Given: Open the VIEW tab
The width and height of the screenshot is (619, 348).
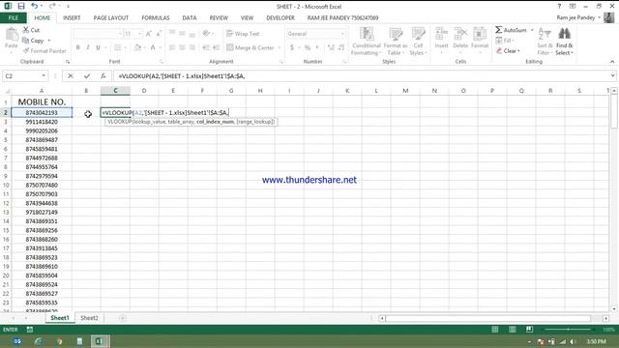Looking at the screenshot, I should click(x=248, y=17).
